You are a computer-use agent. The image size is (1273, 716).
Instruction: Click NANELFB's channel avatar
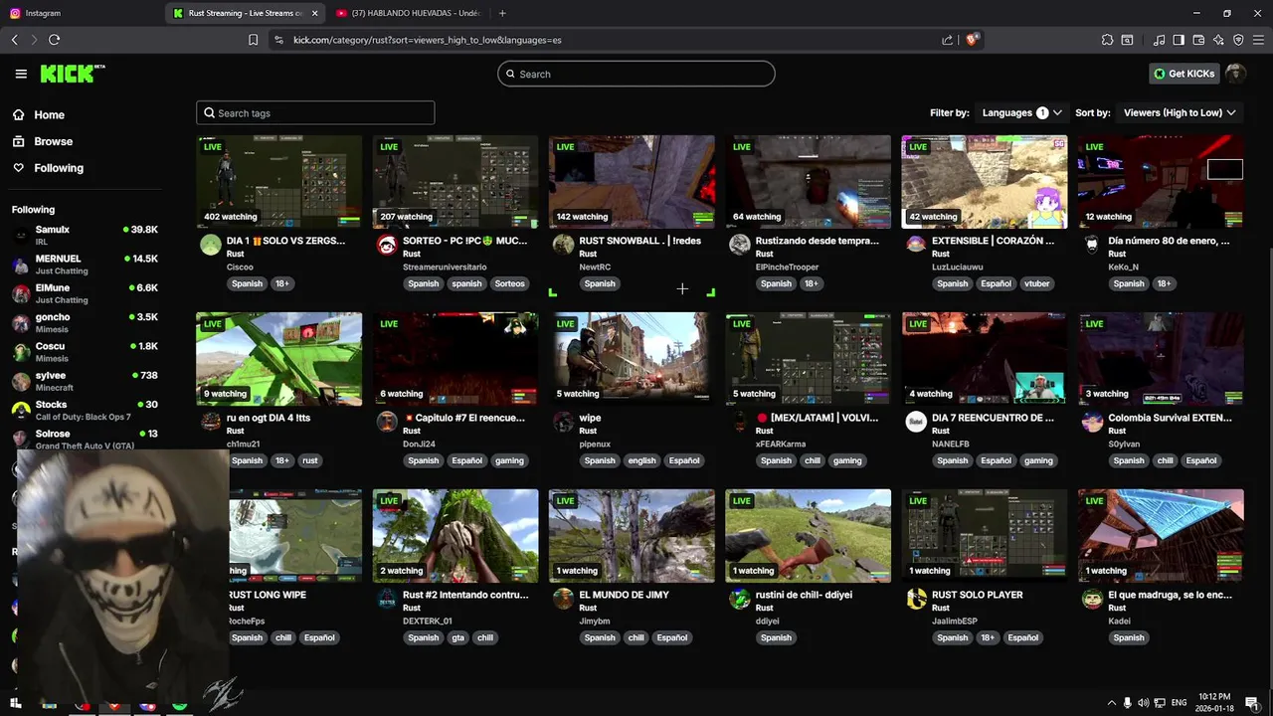(916, 422)
